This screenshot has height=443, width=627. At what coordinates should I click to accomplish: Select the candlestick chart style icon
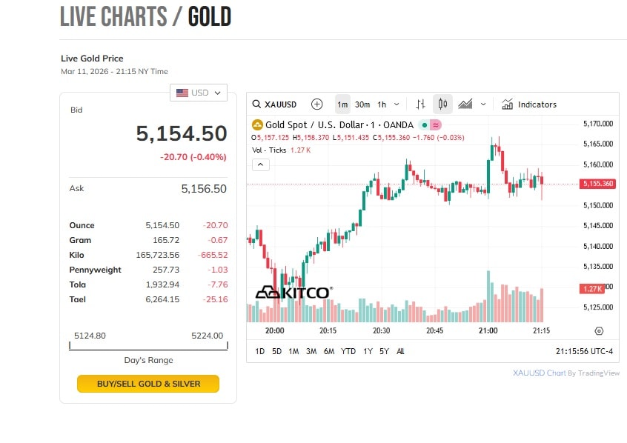(442, 104)
